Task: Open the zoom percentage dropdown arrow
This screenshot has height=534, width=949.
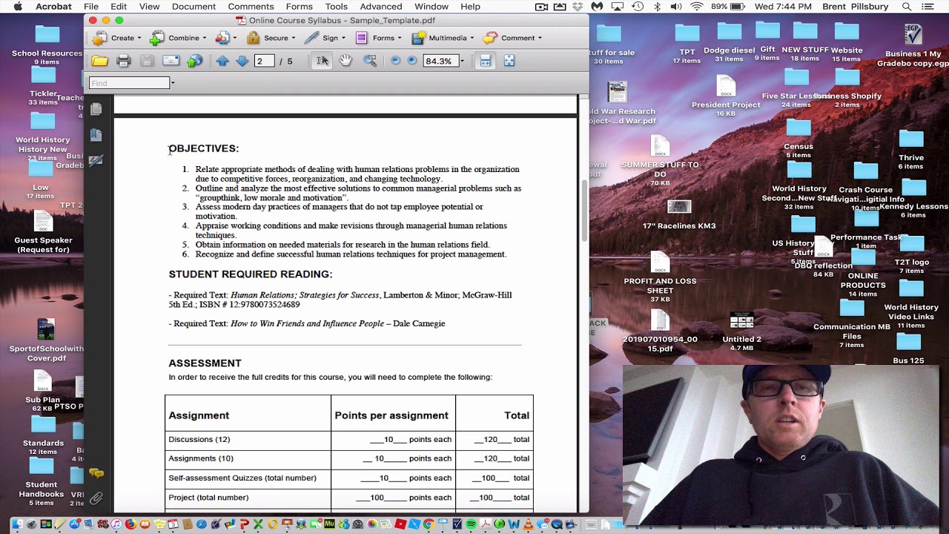Action: click(x=462, y=62)
